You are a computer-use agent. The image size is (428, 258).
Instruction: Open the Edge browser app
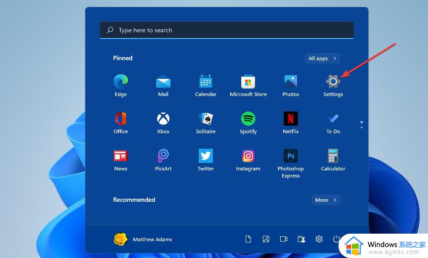[121, 85]
